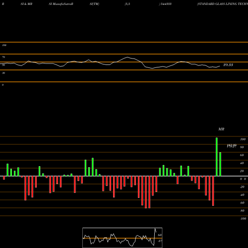Click the RSI axis label 30

click(x=3, y=73)
